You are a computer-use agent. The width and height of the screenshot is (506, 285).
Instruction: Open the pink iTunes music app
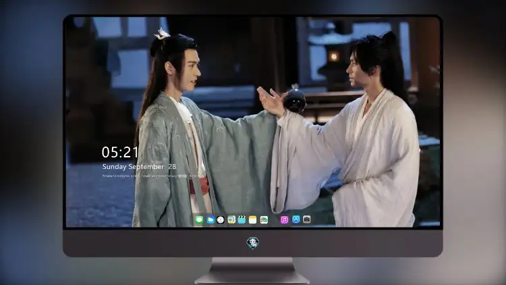tap(284, 219)
